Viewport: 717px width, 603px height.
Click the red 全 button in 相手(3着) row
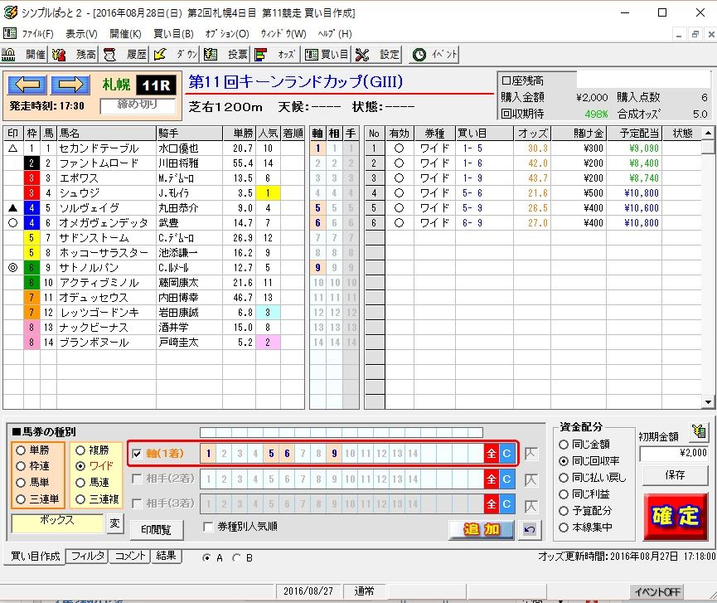(x=491, y=503)
